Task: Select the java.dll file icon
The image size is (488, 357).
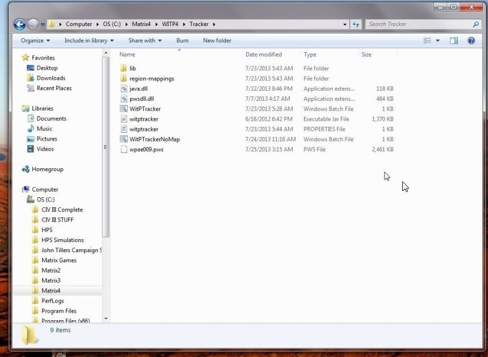Action: point(123,88)
